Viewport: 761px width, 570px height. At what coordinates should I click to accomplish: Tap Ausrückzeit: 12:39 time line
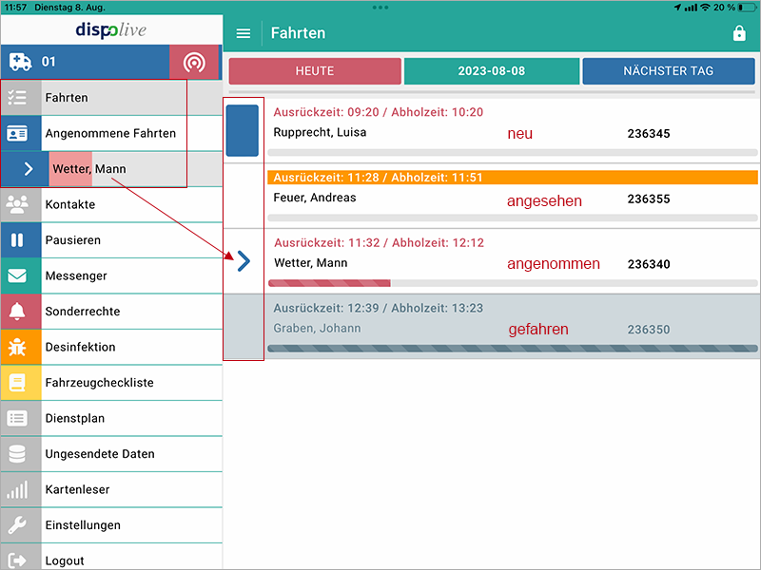pyautogui.click(x=378, y=308)
